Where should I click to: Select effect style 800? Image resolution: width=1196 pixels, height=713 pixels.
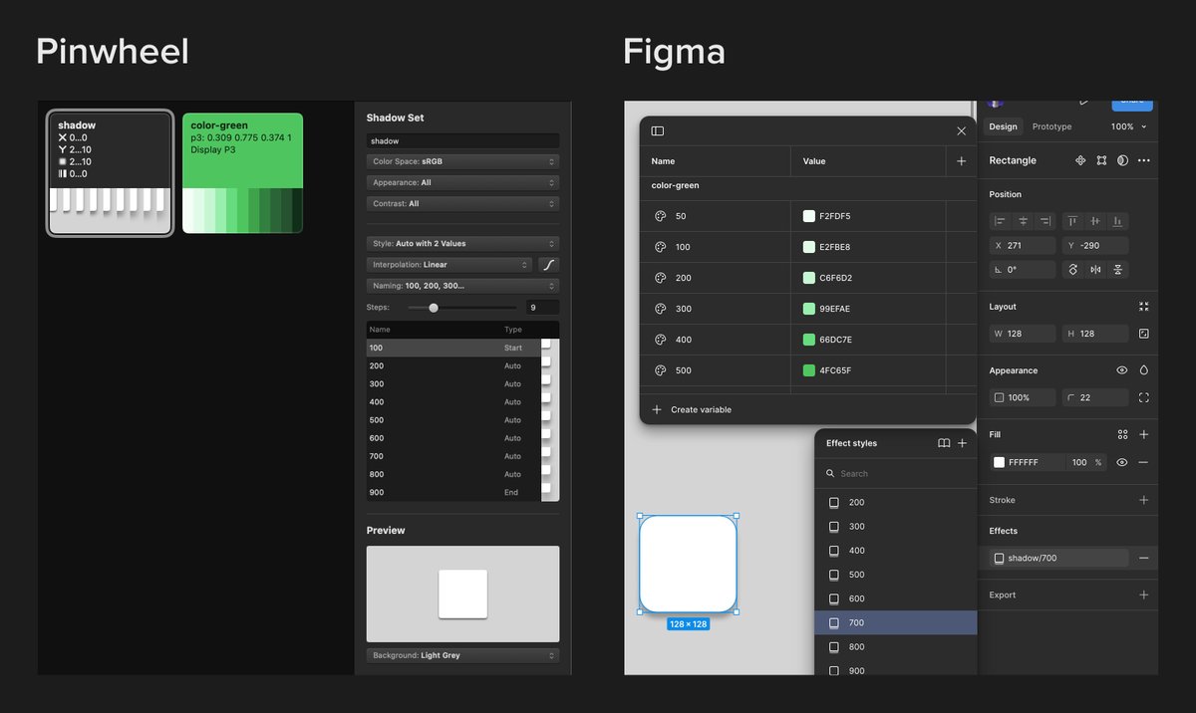pos(895,646)
